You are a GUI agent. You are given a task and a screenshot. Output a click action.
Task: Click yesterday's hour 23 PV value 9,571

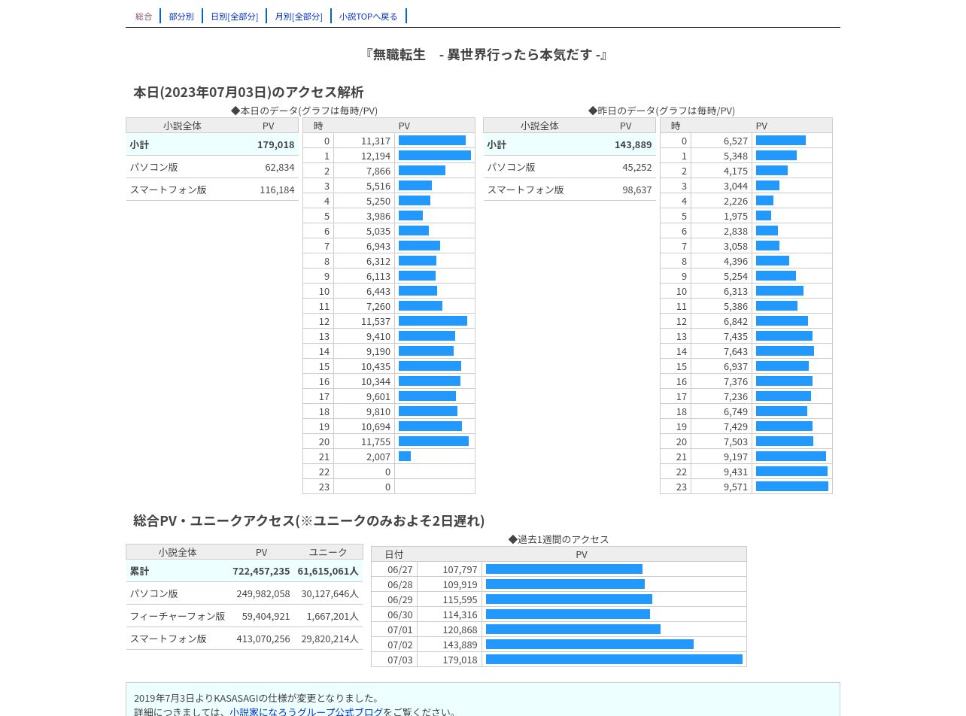point(736,487)
